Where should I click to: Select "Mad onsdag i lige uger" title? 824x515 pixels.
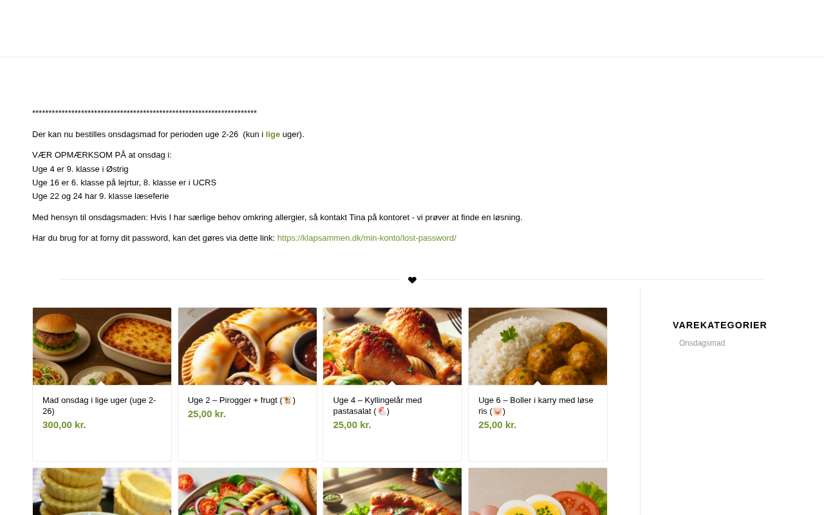point(99,406)
